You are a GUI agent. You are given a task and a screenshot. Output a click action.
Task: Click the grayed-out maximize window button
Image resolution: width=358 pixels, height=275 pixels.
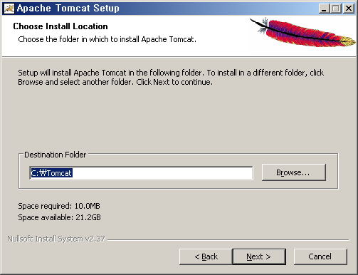(x=336, y=9)
